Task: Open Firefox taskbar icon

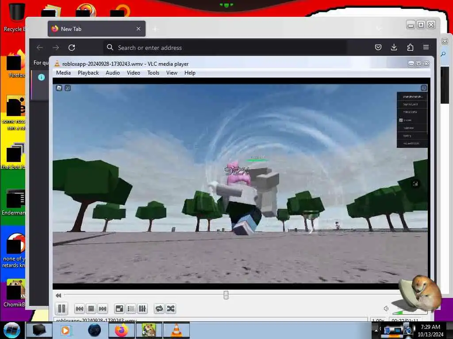Action: (121, 330)
